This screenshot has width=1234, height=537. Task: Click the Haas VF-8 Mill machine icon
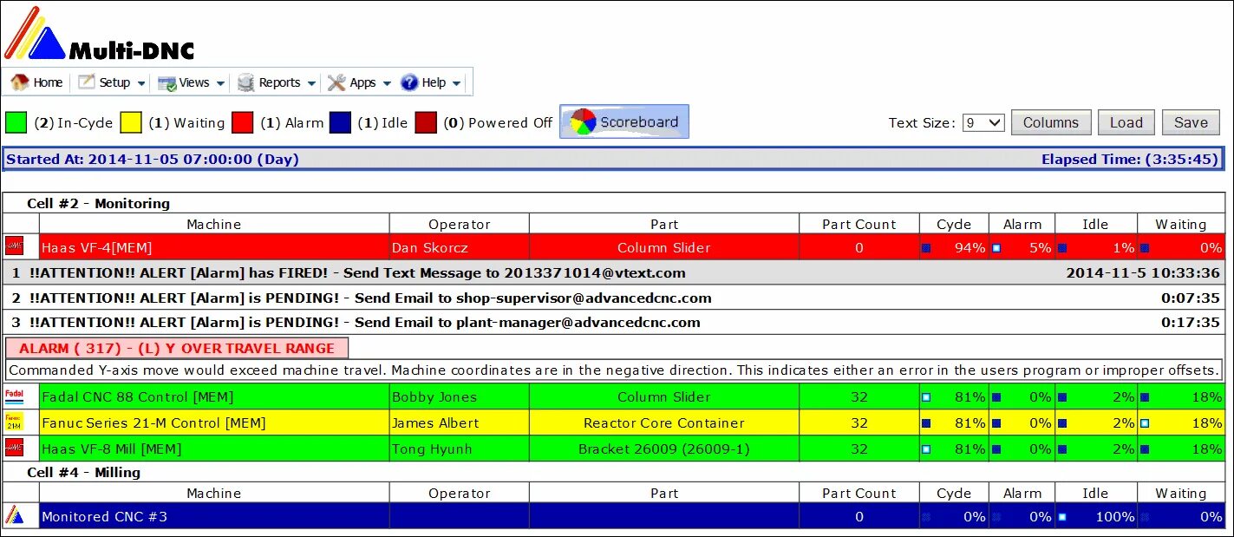pos(14,449)
